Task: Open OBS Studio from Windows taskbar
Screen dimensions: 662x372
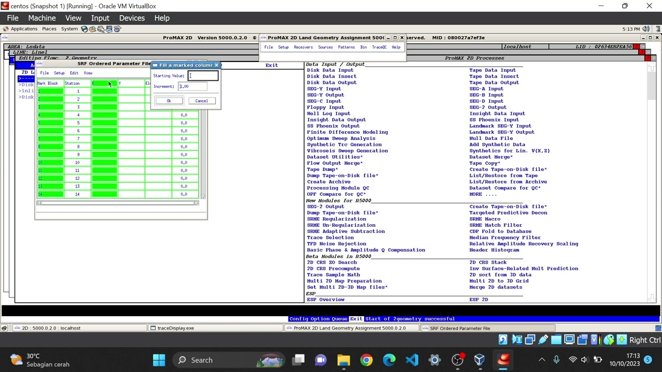Action: point(457,360)
